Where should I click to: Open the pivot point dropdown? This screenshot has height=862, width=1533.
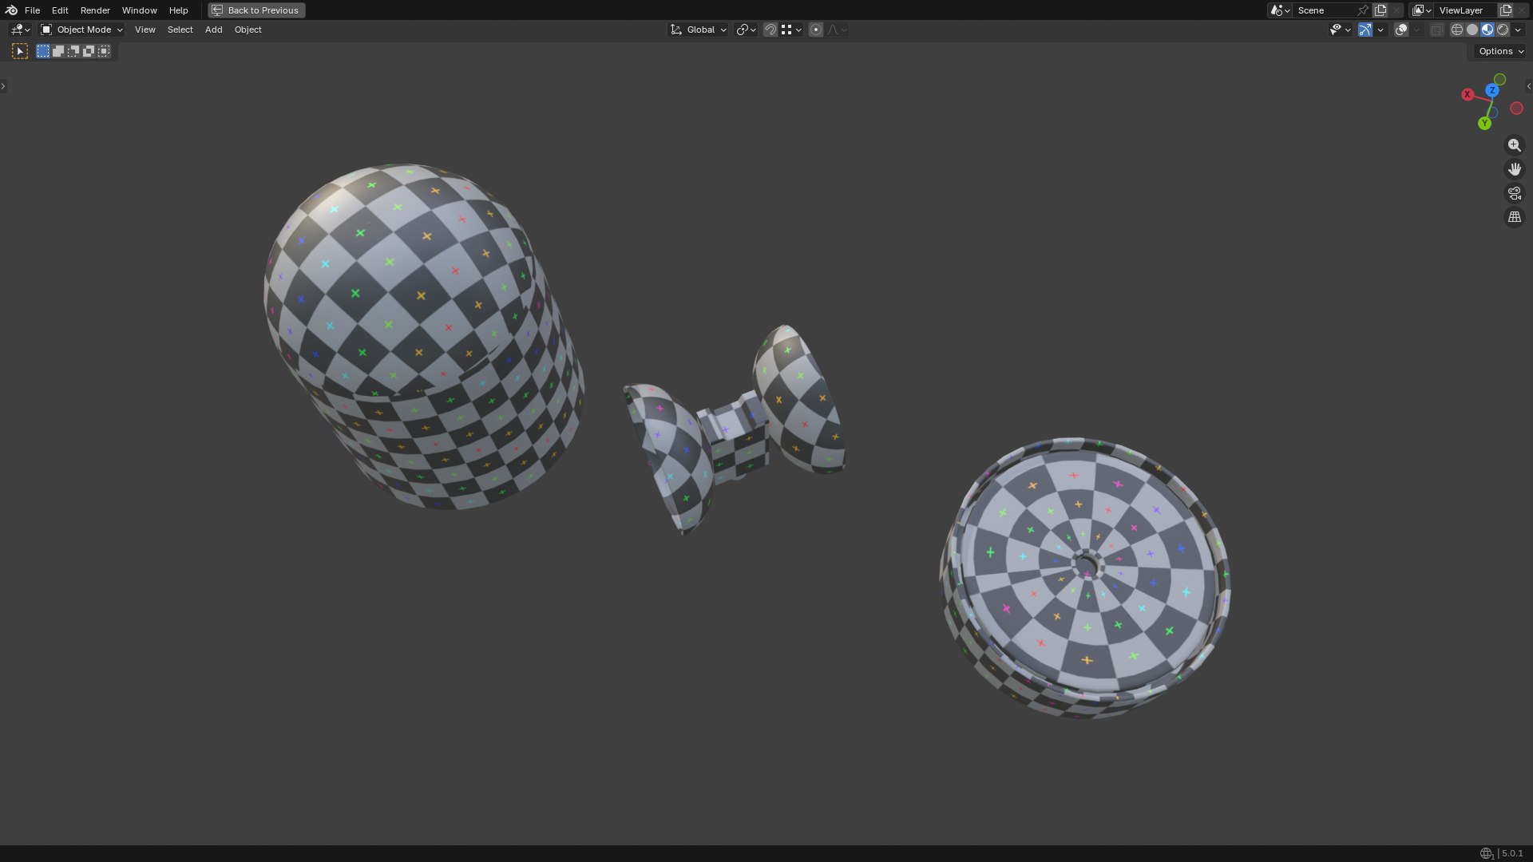(x=747, y=30)
